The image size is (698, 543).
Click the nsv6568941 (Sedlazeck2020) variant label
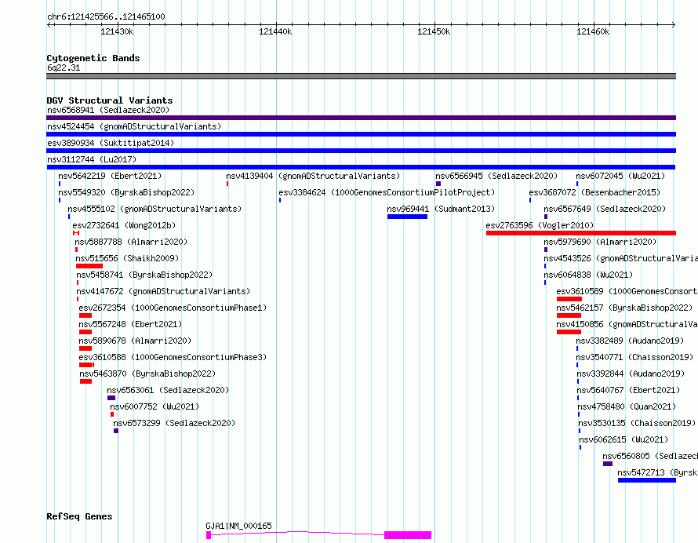click(108, 110)
